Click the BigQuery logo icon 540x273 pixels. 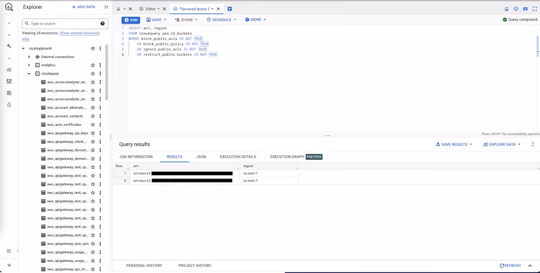pyautogui.click(x=9, y=7)
